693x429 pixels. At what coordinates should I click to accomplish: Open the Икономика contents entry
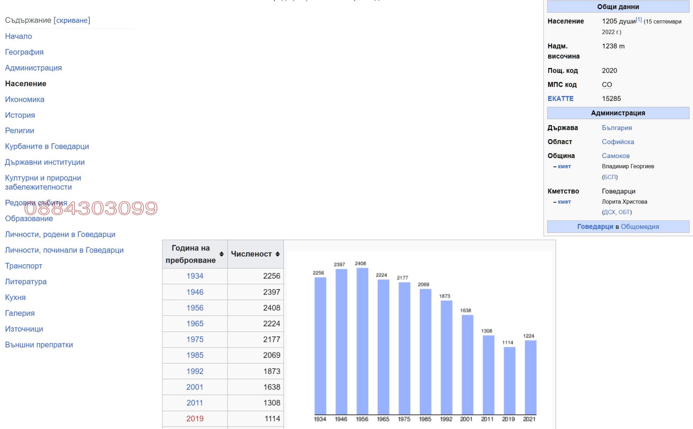(25, 99)
